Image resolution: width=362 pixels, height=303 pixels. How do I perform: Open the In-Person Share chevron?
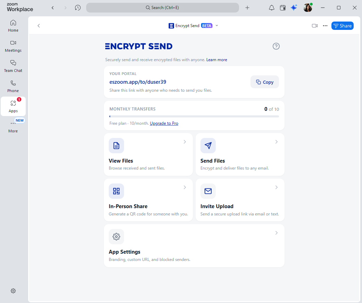185,187
